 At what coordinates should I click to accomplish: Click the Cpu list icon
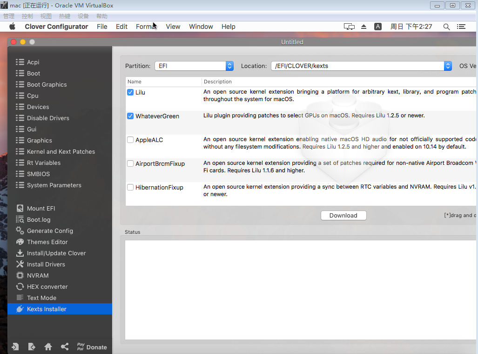20,95
